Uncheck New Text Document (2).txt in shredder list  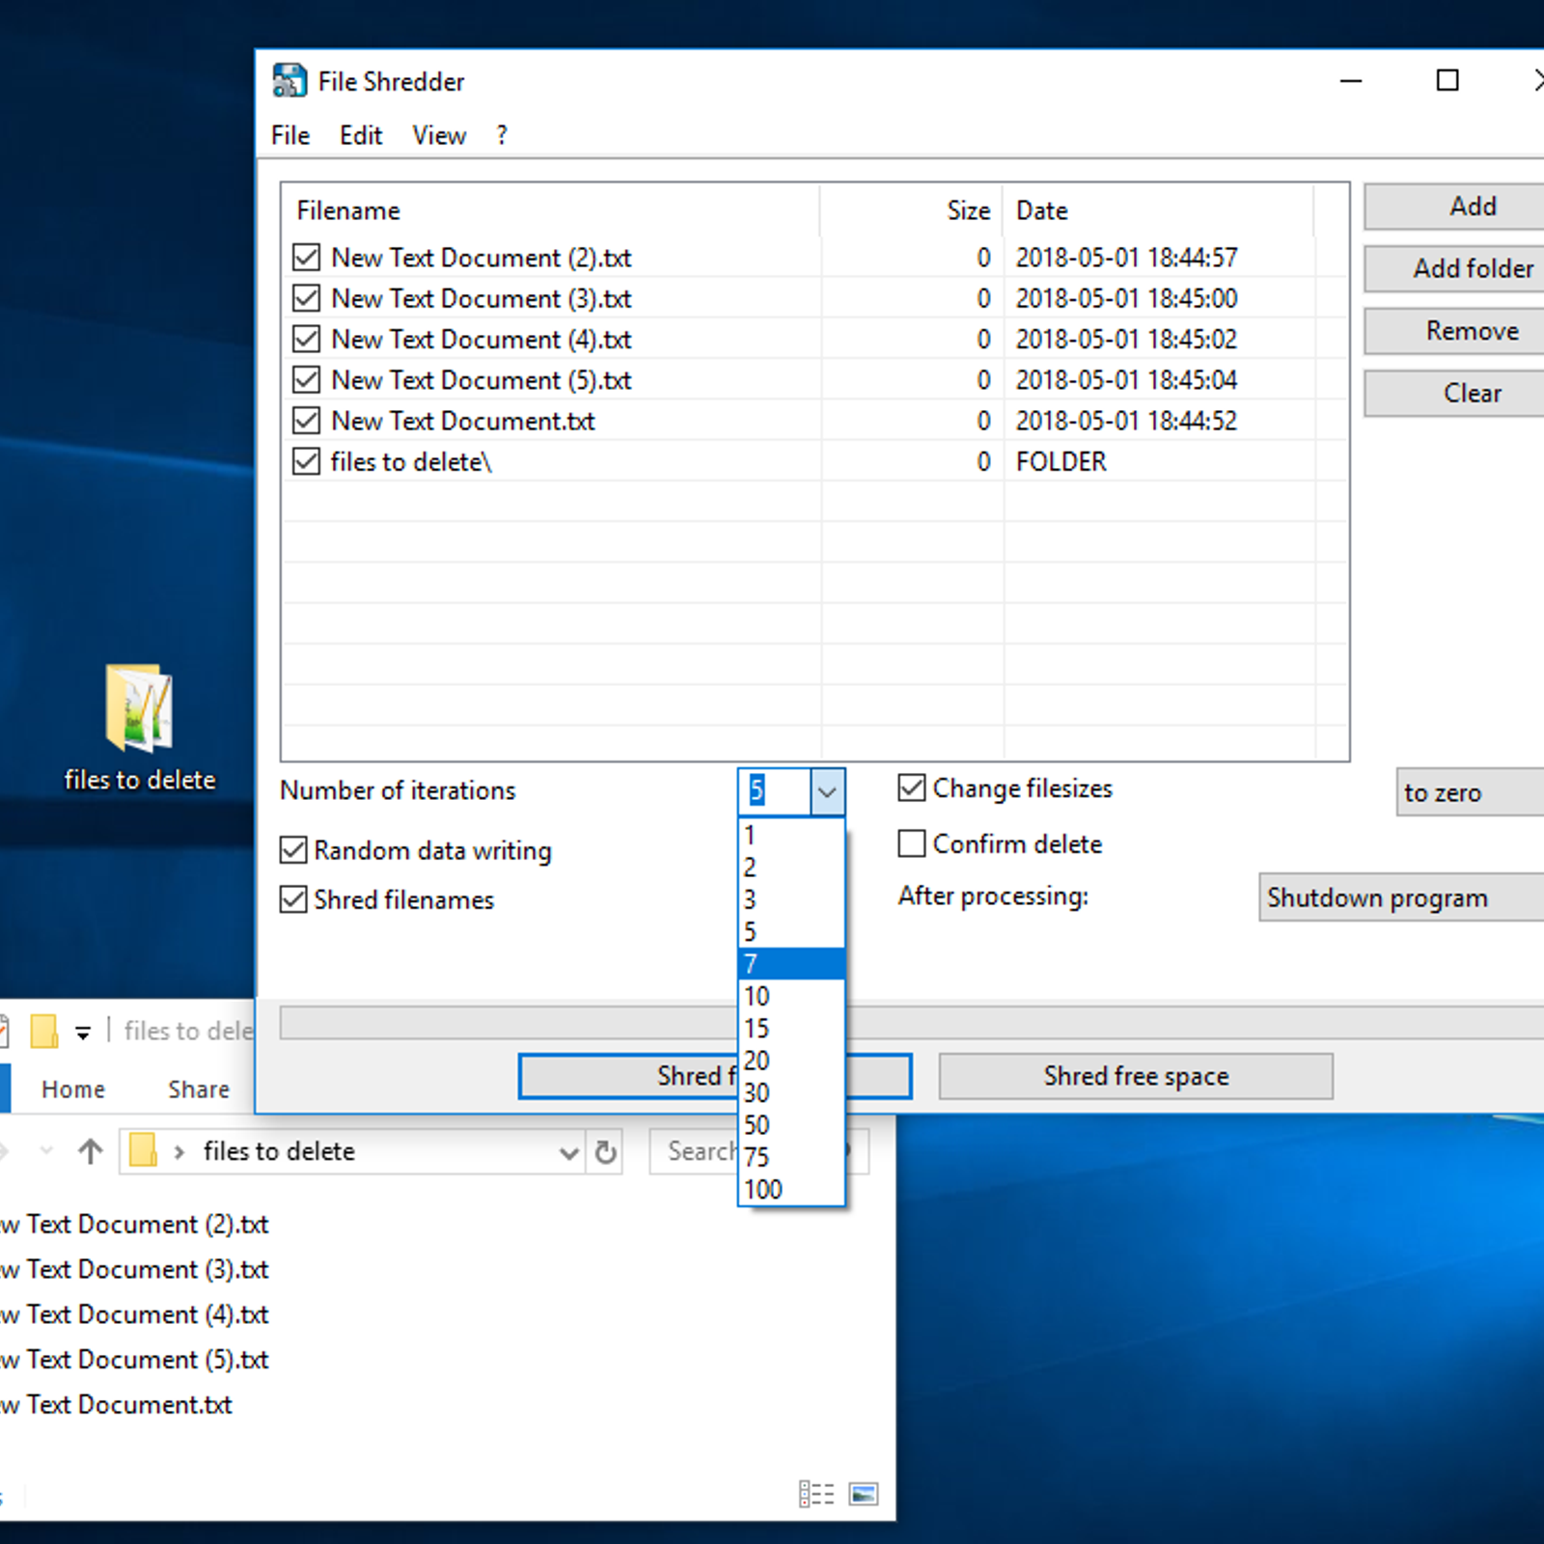coord(306,258)
